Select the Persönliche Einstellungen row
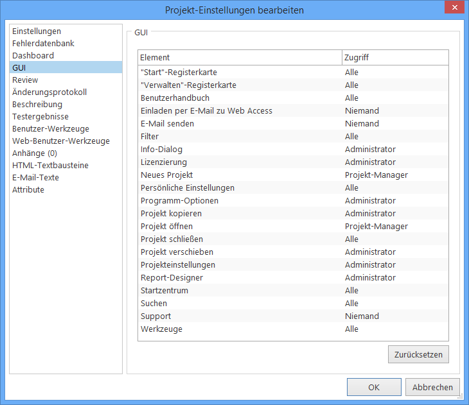 click(293, 188)
